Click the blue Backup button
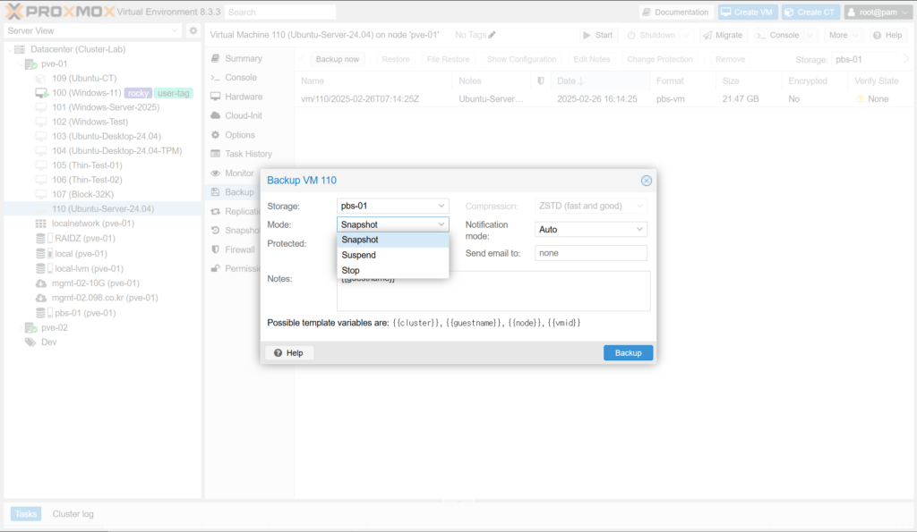The width and height of the screenshot is (917, 532). (x=628, y=353)
